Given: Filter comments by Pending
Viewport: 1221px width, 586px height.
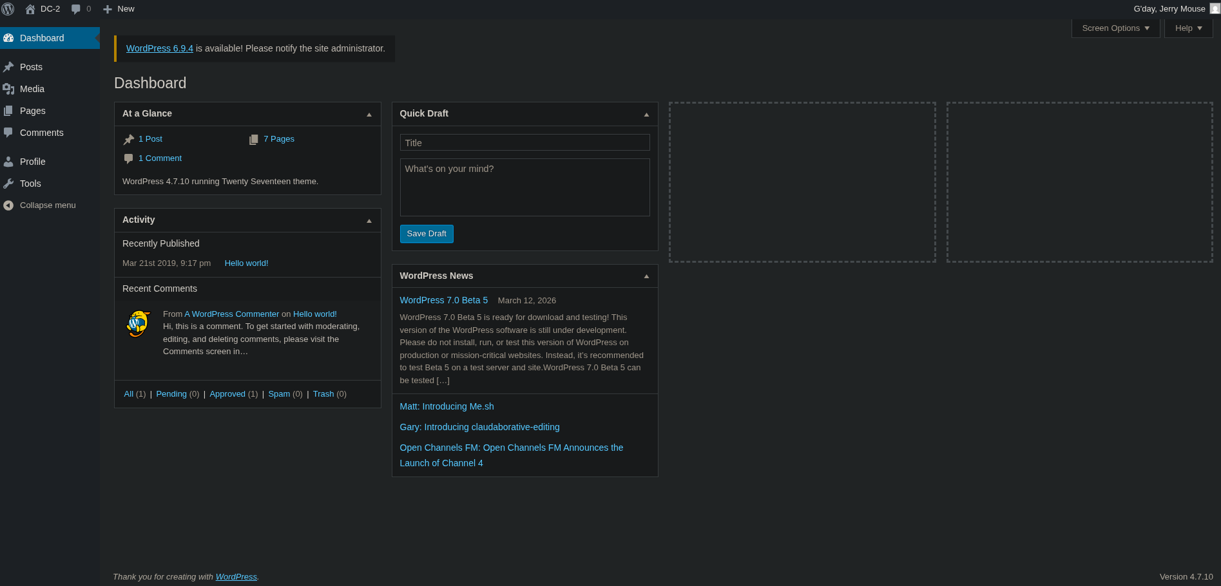Looking at the screenshot, I should [171, 394].
